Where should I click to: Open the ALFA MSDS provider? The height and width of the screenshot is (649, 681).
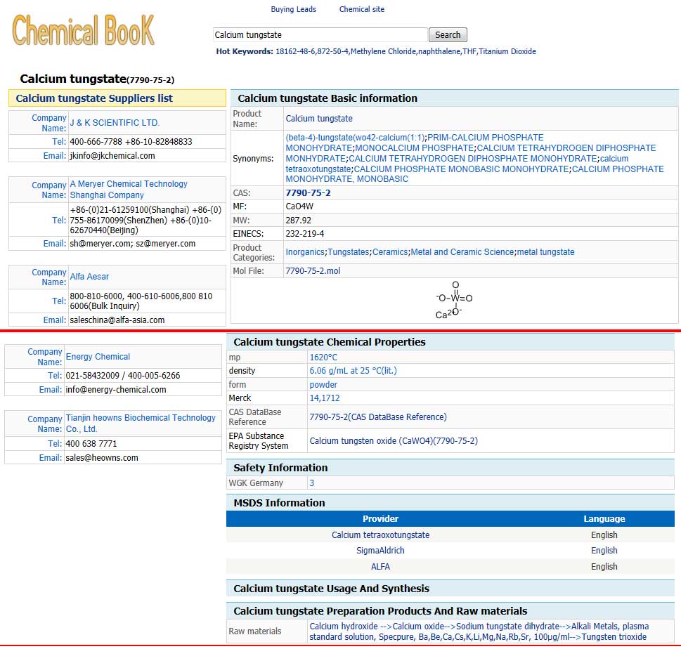pyautogui.click(x=380, y=567)
